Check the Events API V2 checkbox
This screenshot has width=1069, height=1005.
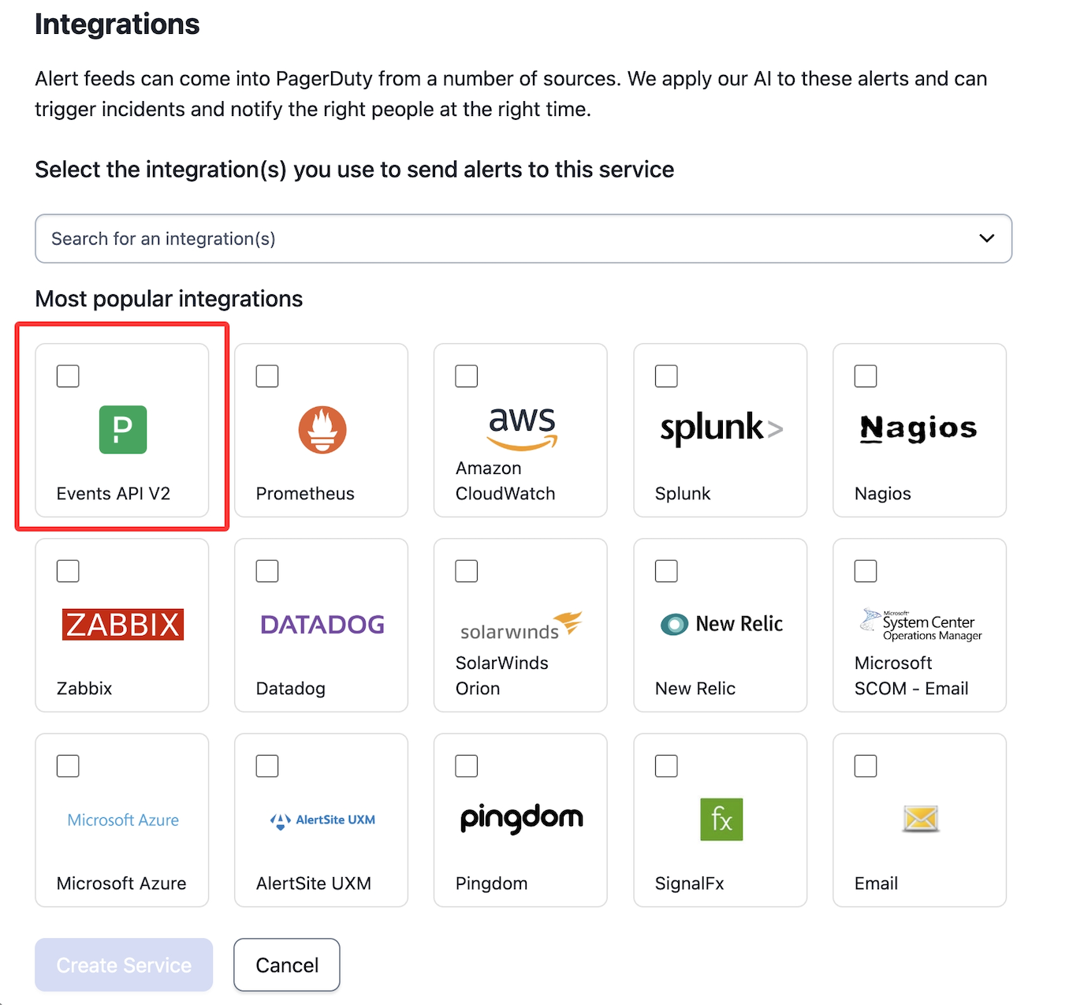tap(68, 376)
